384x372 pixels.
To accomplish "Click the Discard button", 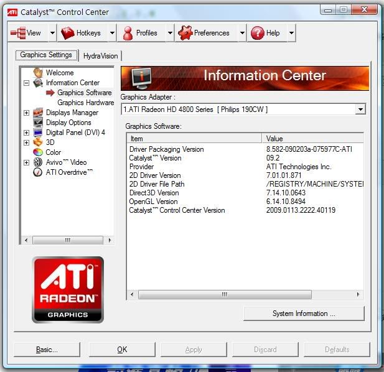I will (x=265, y=350).
